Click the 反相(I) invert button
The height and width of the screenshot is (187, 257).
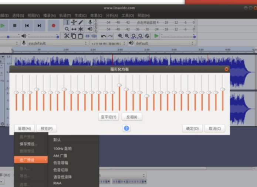[x=132, y=117]
